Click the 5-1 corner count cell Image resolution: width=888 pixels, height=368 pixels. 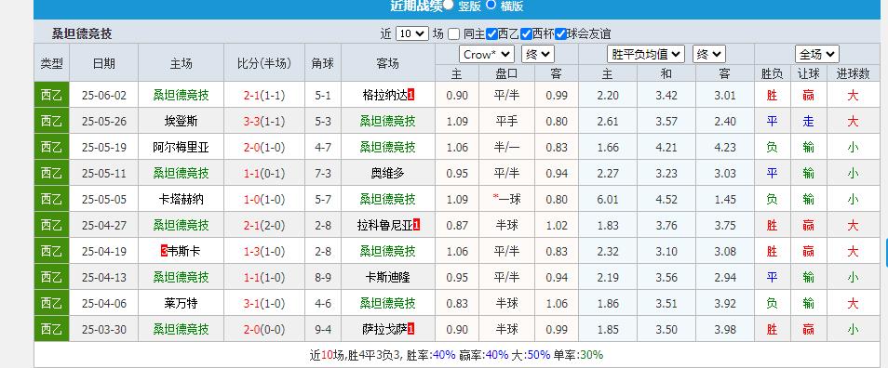point(323,95)
